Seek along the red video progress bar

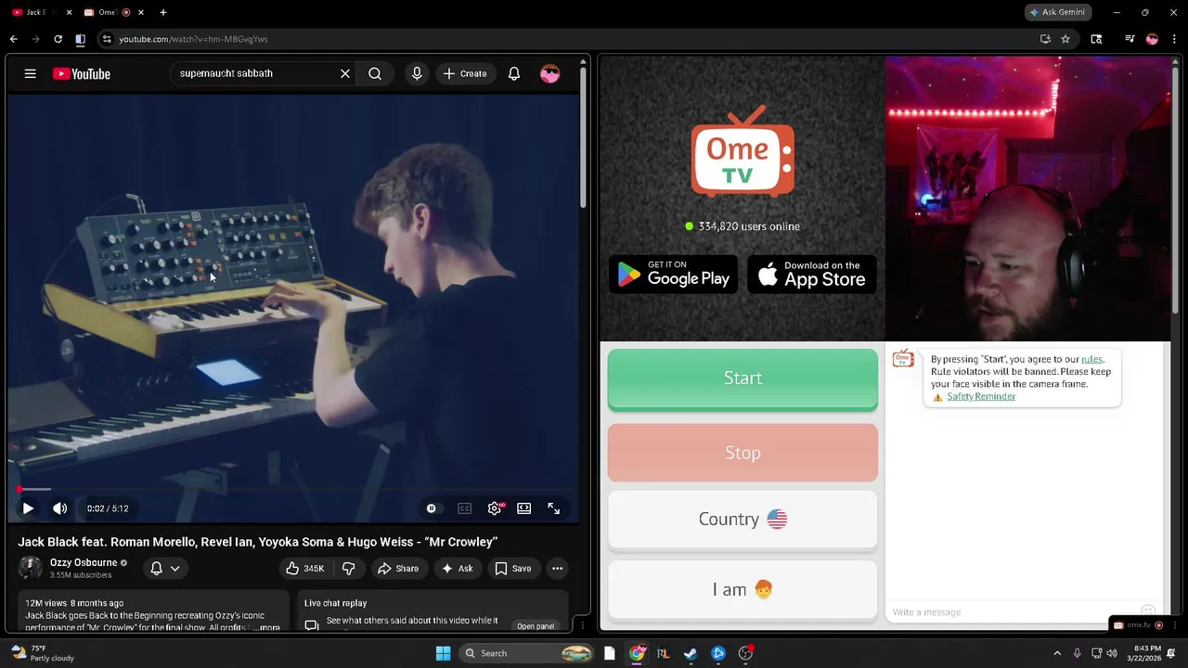coord(292,489)
